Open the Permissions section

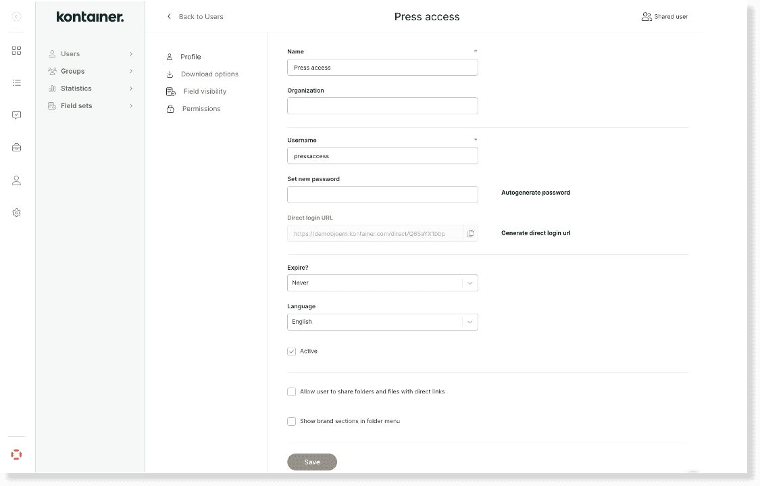201,108
